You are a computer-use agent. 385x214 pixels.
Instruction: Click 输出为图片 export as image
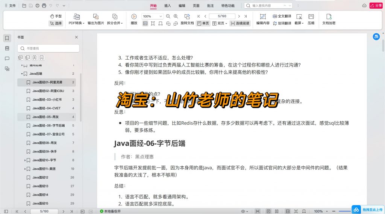coord(96,20)
